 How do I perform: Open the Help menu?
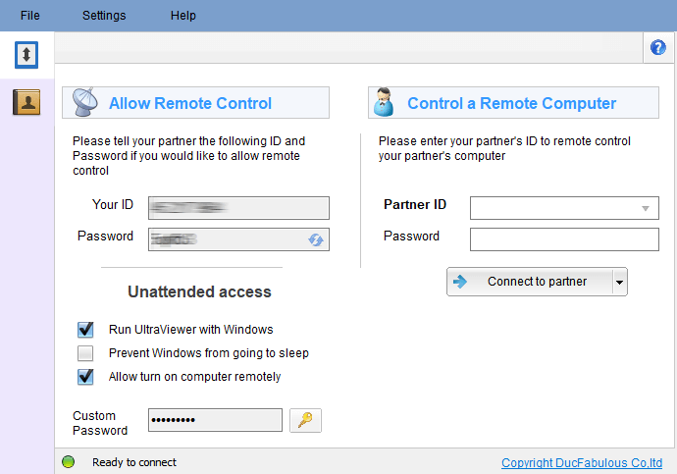point(183,16)
